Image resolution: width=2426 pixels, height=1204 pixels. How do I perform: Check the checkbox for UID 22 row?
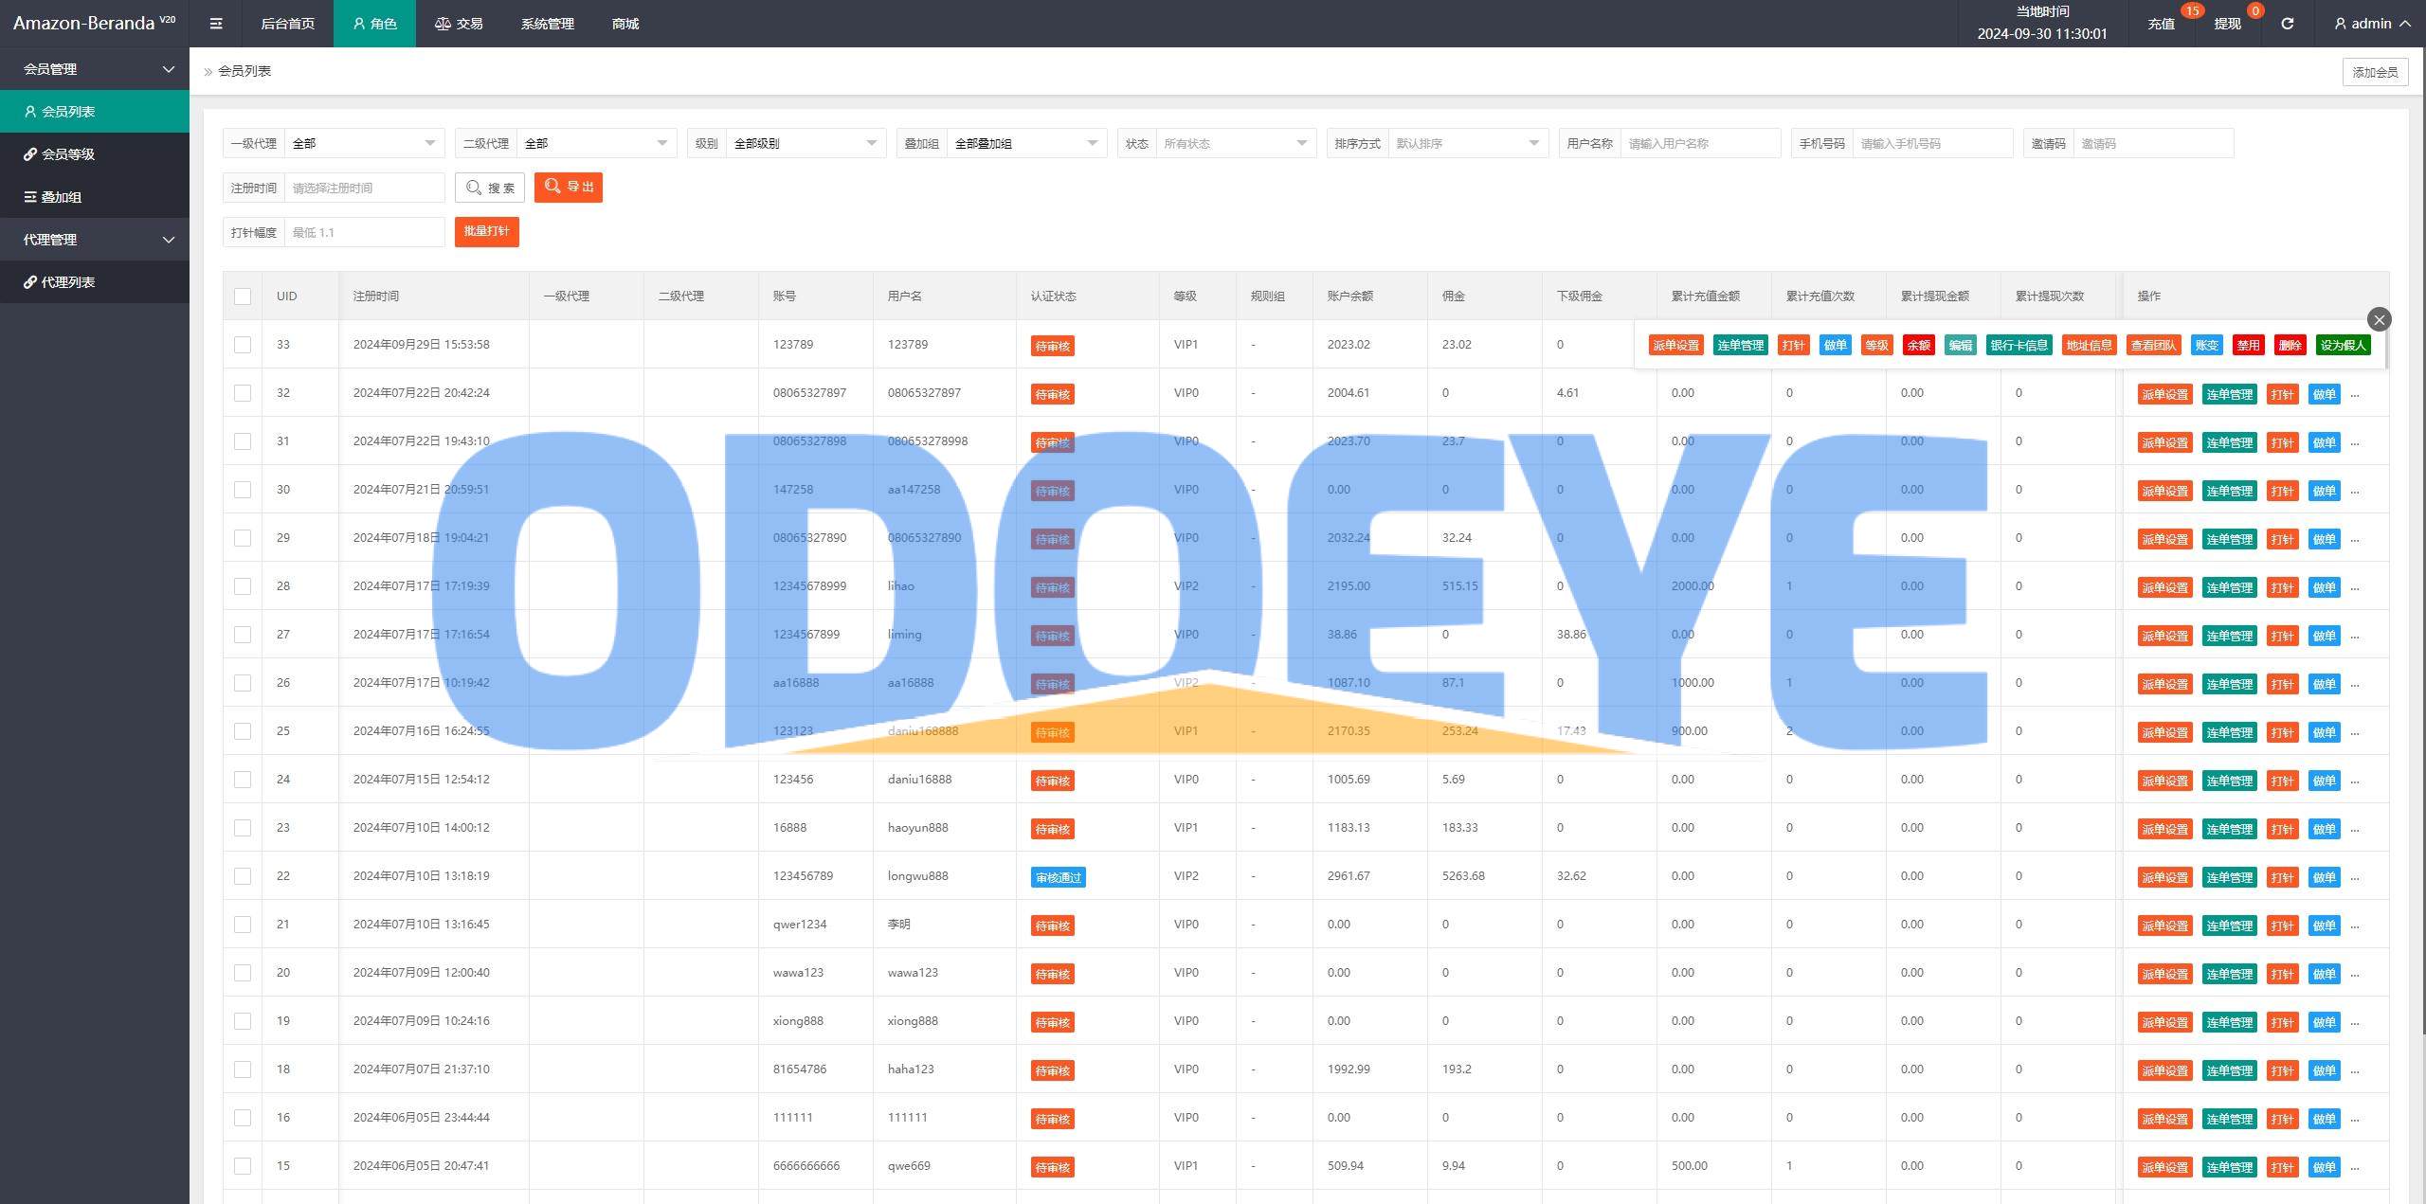243,876
